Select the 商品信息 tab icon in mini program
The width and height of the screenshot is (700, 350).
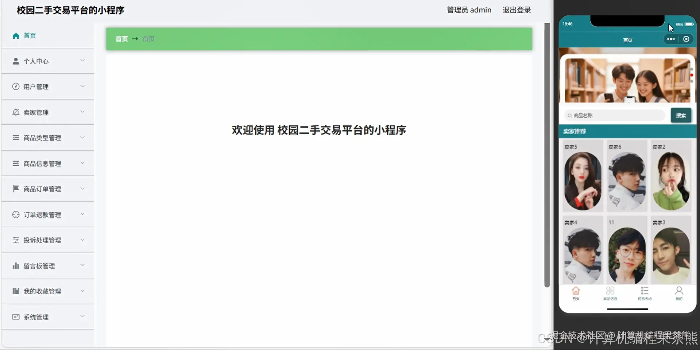point(610,291)
